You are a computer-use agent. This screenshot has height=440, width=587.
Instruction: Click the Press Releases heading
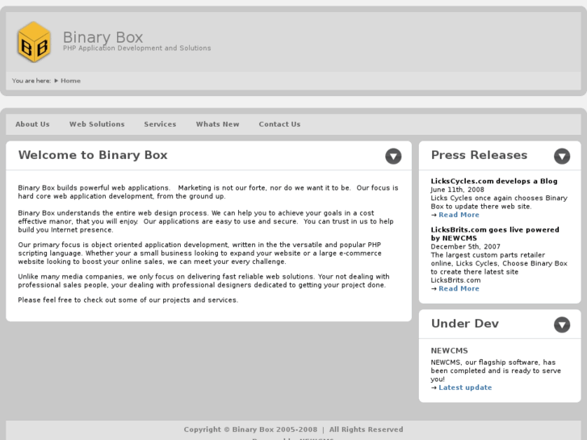479,155
